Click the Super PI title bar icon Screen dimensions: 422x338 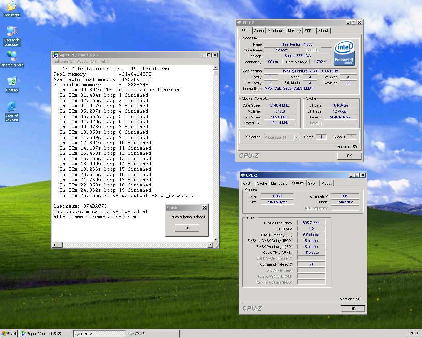click(55, 55)
